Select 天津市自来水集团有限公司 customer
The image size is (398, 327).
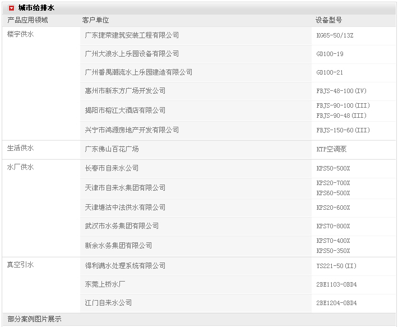[125, 188]
